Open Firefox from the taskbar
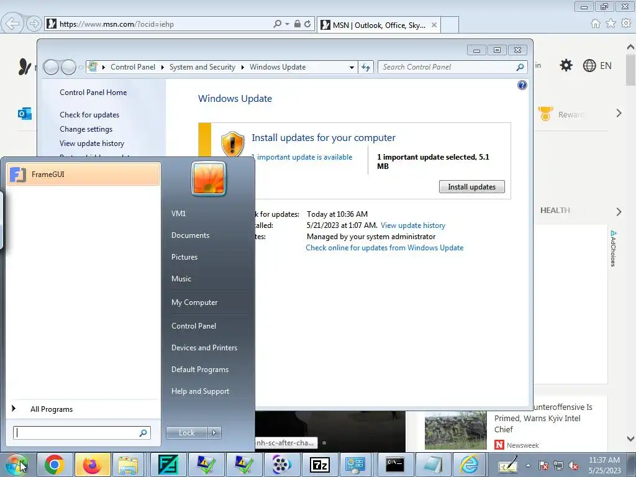 [93, 465]
